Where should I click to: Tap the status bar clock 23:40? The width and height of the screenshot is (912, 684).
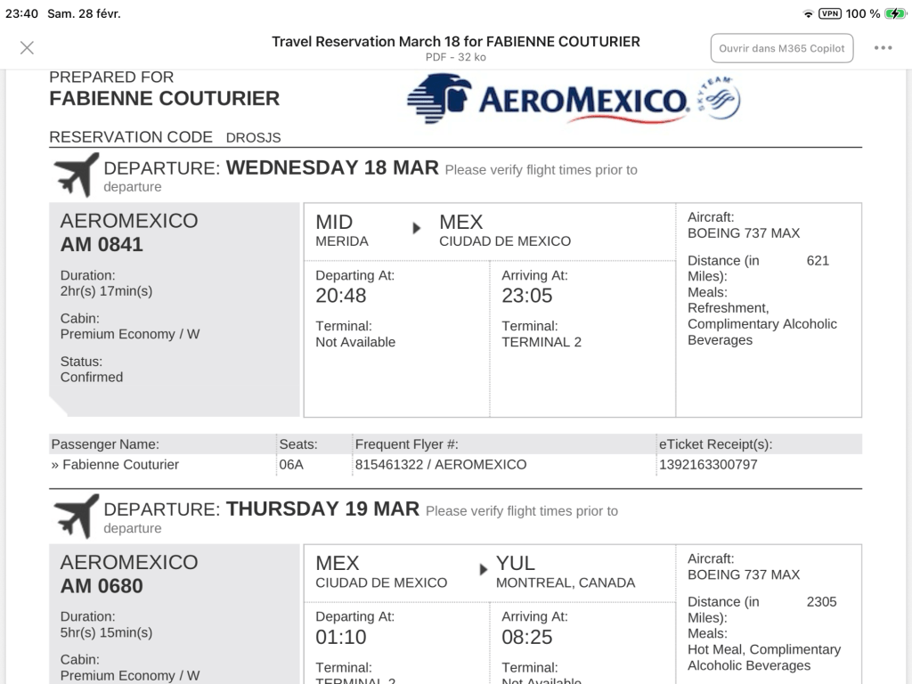click(x=21, y=13)
